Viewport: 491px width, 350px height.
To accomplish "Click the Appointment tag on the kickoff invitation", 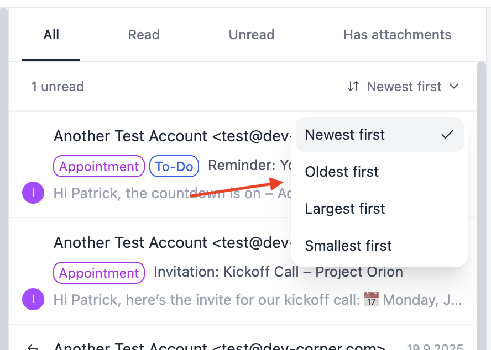I will click(x=99, y=273).
